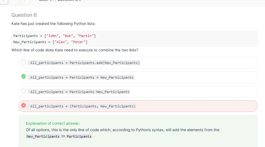265x147 pixels.
Task: Click the '(Participants, New_Participants)' tuple answer text
Action: click(83, 106)
